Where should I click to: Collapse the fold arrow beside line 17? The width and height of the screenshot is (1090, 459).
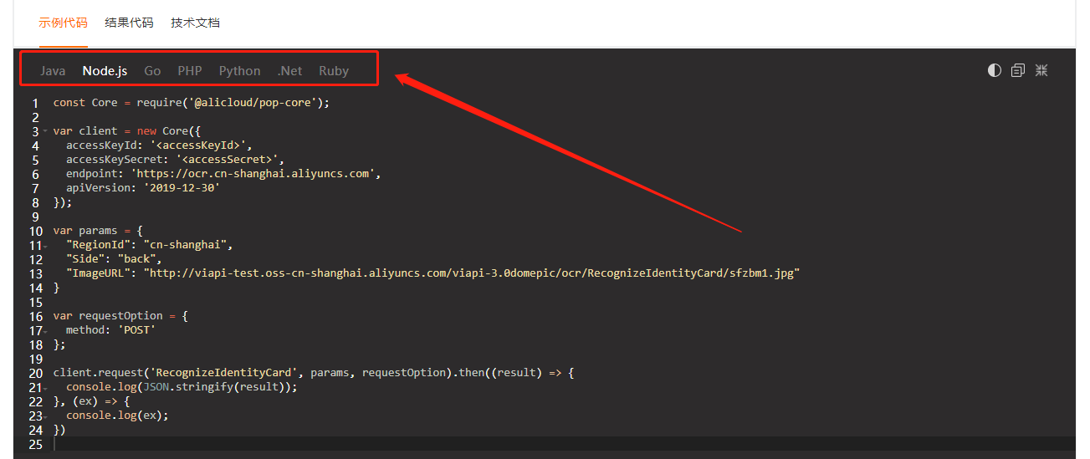45,331
